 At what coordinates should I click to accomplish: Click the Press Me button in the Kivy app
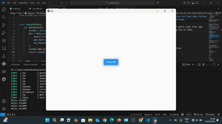coord(111,62)
